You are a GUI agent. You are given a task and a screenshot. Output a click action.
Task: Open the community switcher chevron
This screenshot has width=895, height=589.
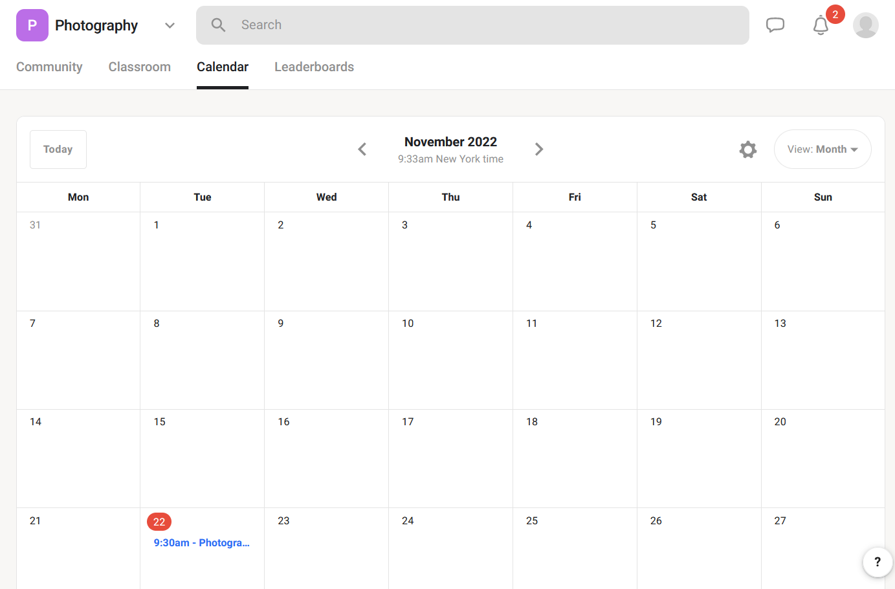point(170,25)
